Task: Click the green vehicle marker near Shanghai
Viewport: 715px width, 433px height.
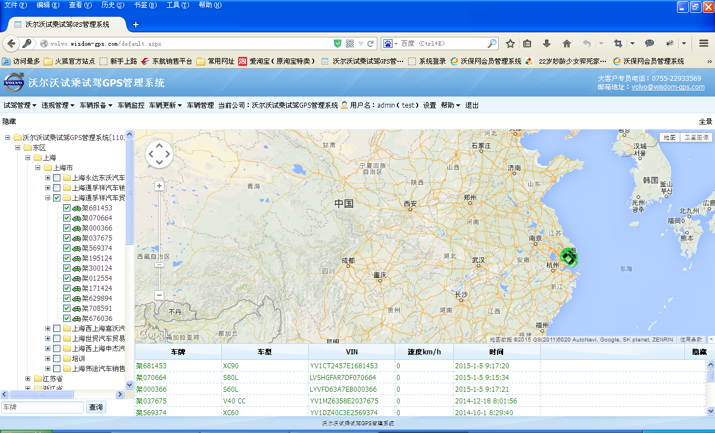Action: coord(569,258)
